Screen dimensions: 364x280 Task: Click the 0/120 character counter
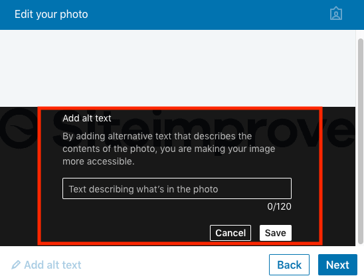pyautogui.click(x=279, y=206)
